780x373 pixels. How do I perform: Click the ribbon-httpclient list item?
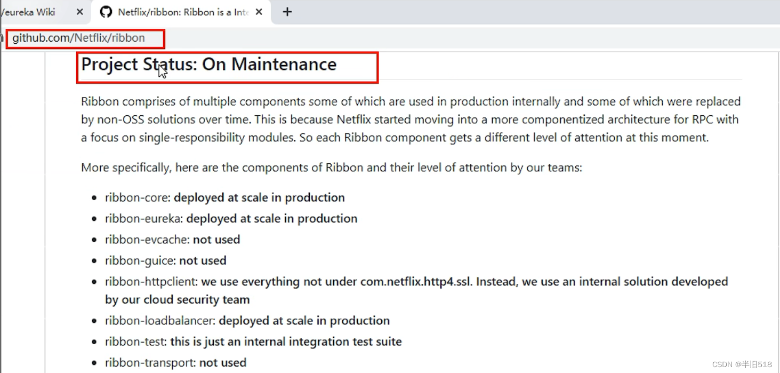[x=416, y=290]
